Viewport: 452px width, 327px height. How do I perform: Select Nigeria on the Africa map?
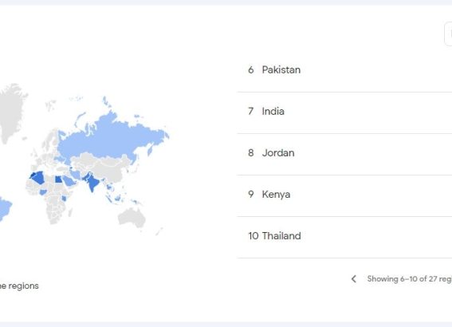click(x=43, y=191)
